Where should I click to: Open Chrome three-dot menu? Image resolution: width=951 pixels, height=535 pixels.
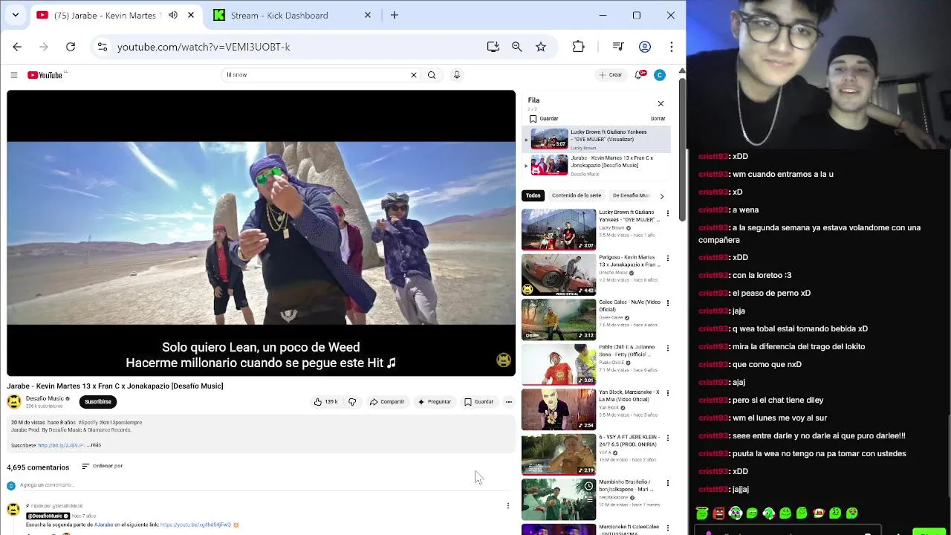click(672, 47)
